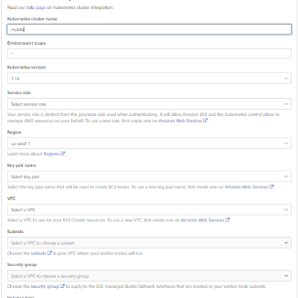Viewport: 298px width, 298px height.
Task: Click the external link icon next to subnets
Action: [x=49, y=253]
